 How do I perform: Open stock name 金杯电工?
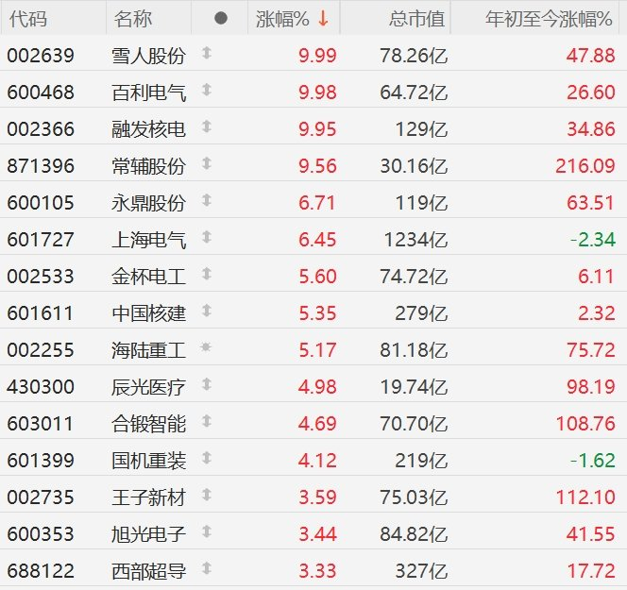pyautogui.click(x=149, y=277)
